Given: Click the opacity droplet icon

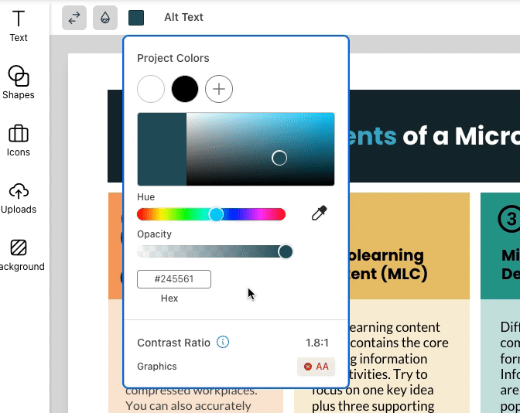Looking at the screenshot, I should (x=105, y=18).
